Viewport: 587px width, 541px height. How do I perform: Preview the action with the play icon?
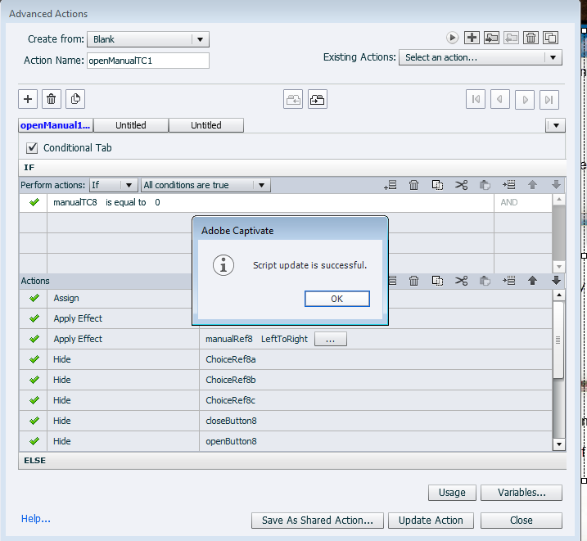tap(452, 38)
